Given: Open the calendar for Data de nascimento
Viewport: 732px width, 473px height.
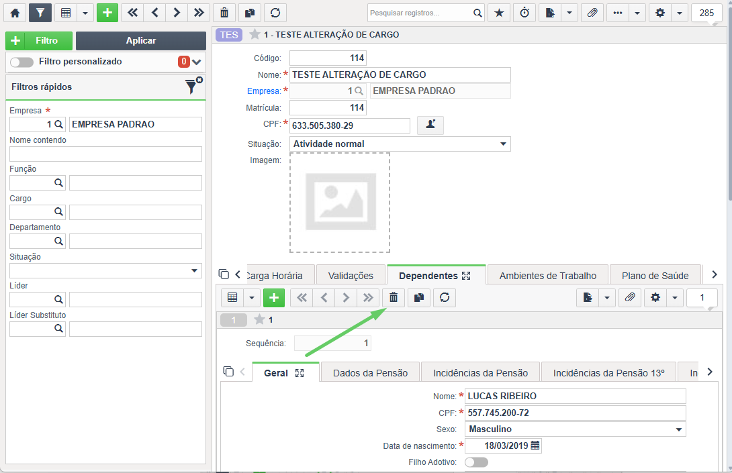Looking at the screenshot, I should [x=535, y=445].
